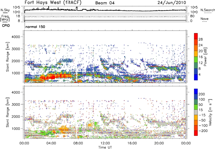The width and height of the screenshot is (215, 149).
Task: Click the "Fort Hays West (fitACF)" title
Action: click(x=53, y=3)
